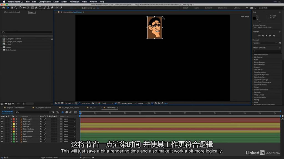Take a snapshot with the camera icon
The image size is (284, 159).
tap(93, 104)
